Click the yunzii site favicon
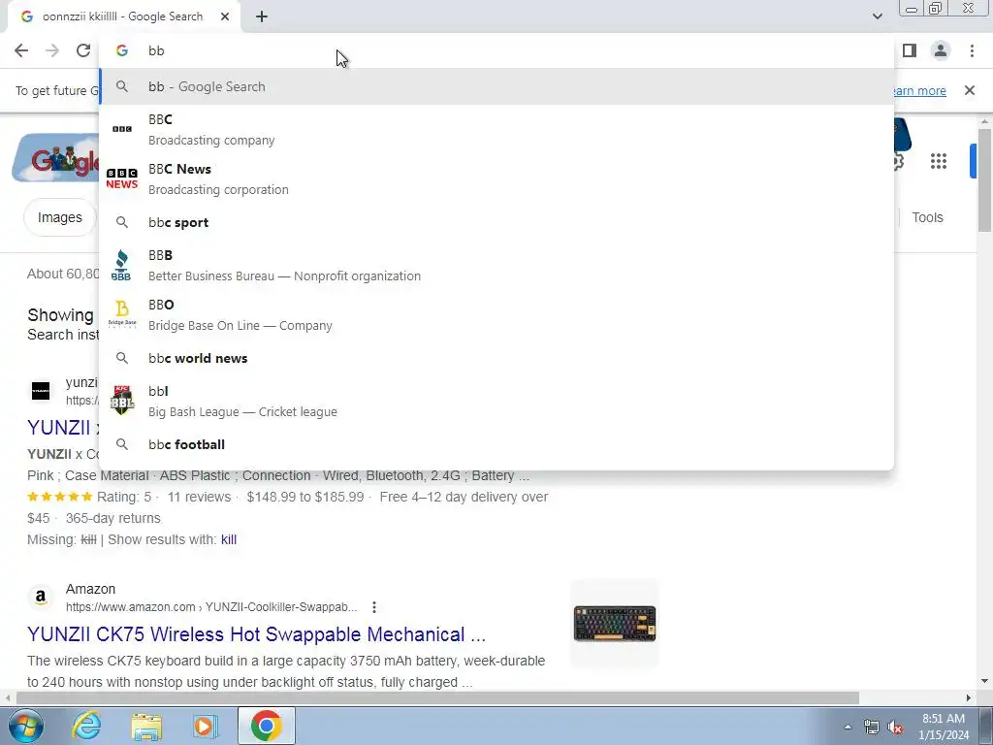 [x=41, y=391]
